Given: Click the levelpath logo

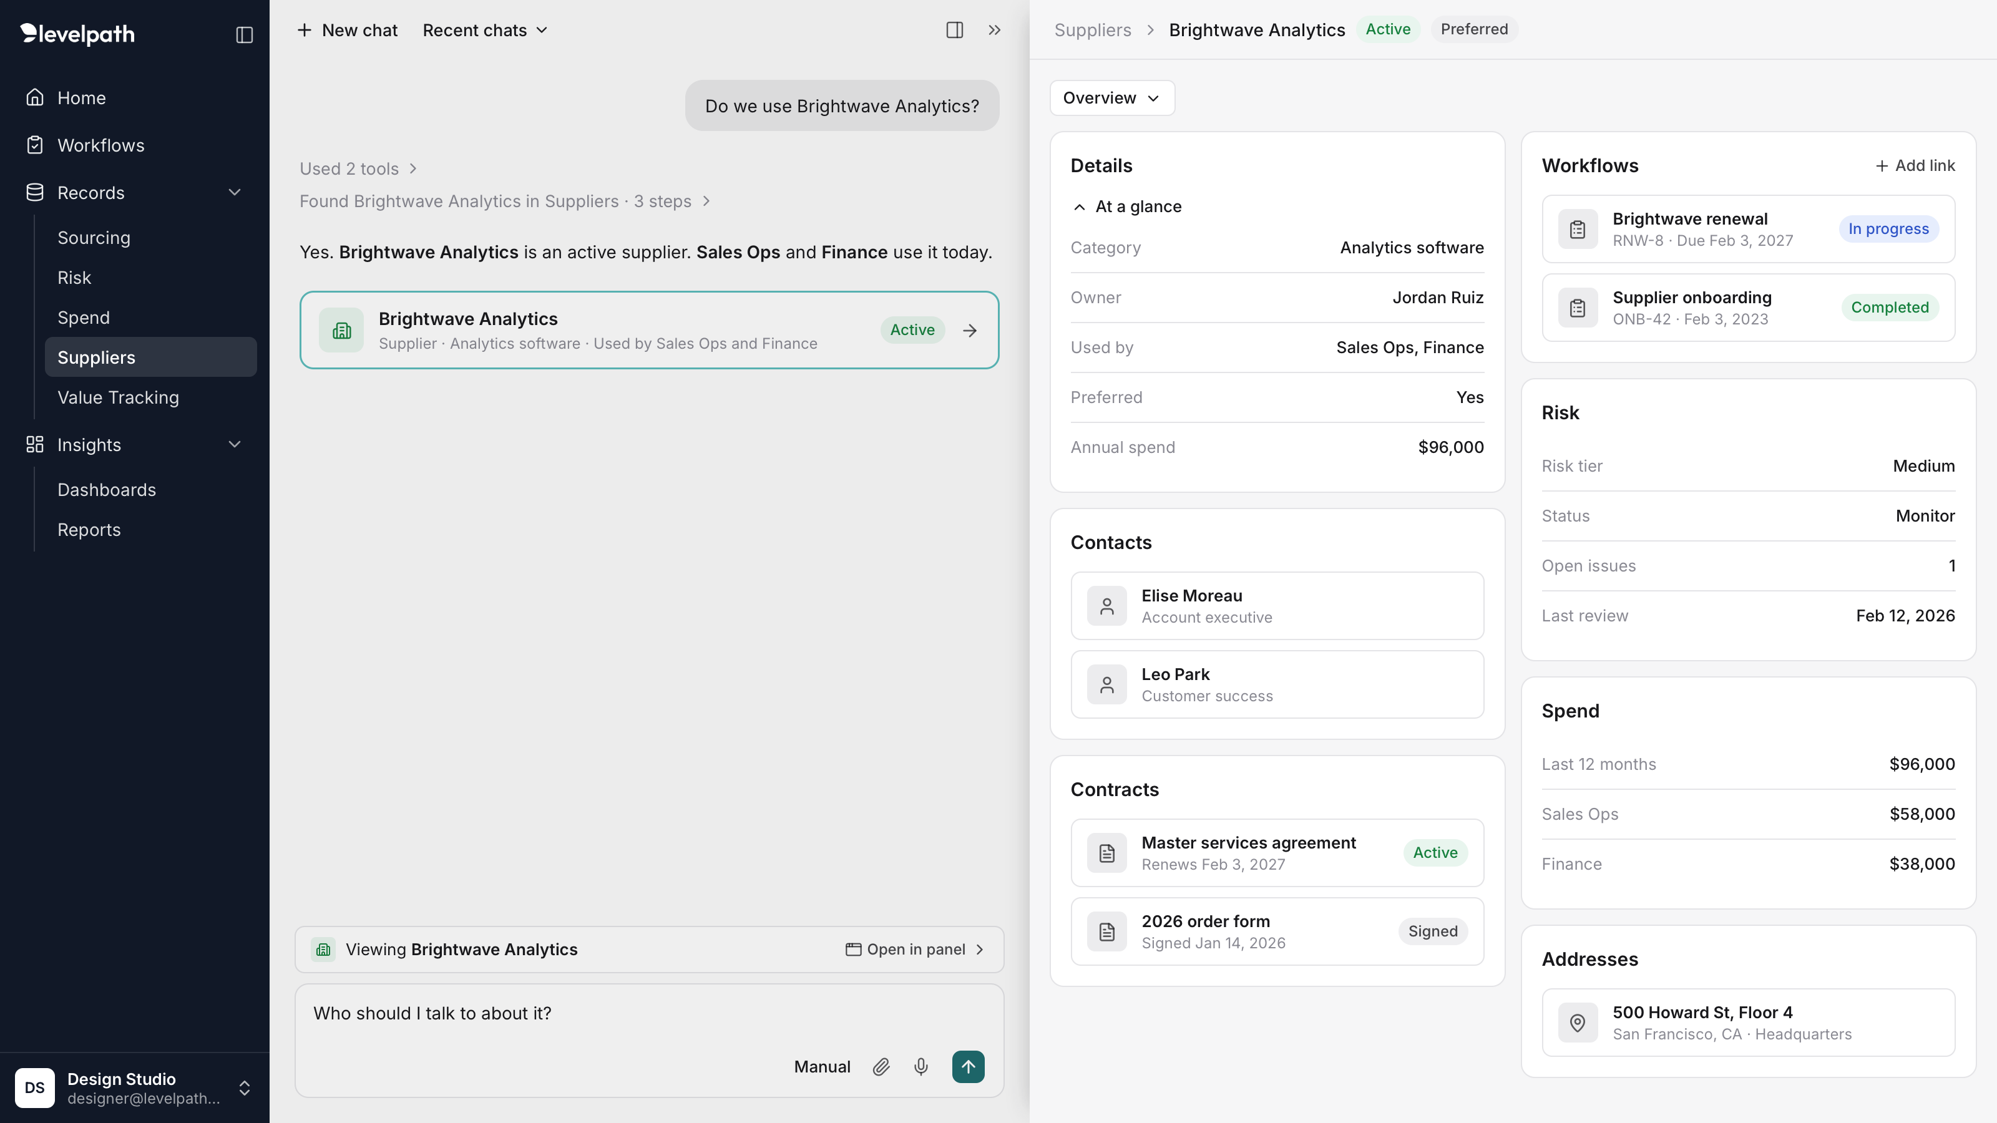Looking at the screenshot, I should pos(77,34).
